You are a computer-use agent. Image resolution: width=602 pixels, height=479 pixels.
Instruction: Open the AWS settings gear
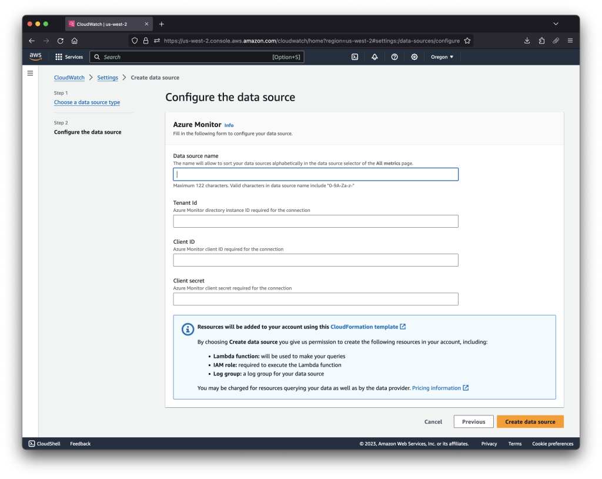coord(414,56)
